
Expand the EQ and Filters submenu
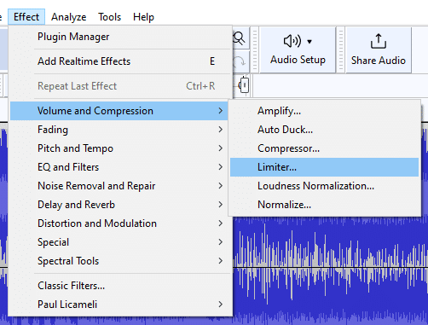119,167
